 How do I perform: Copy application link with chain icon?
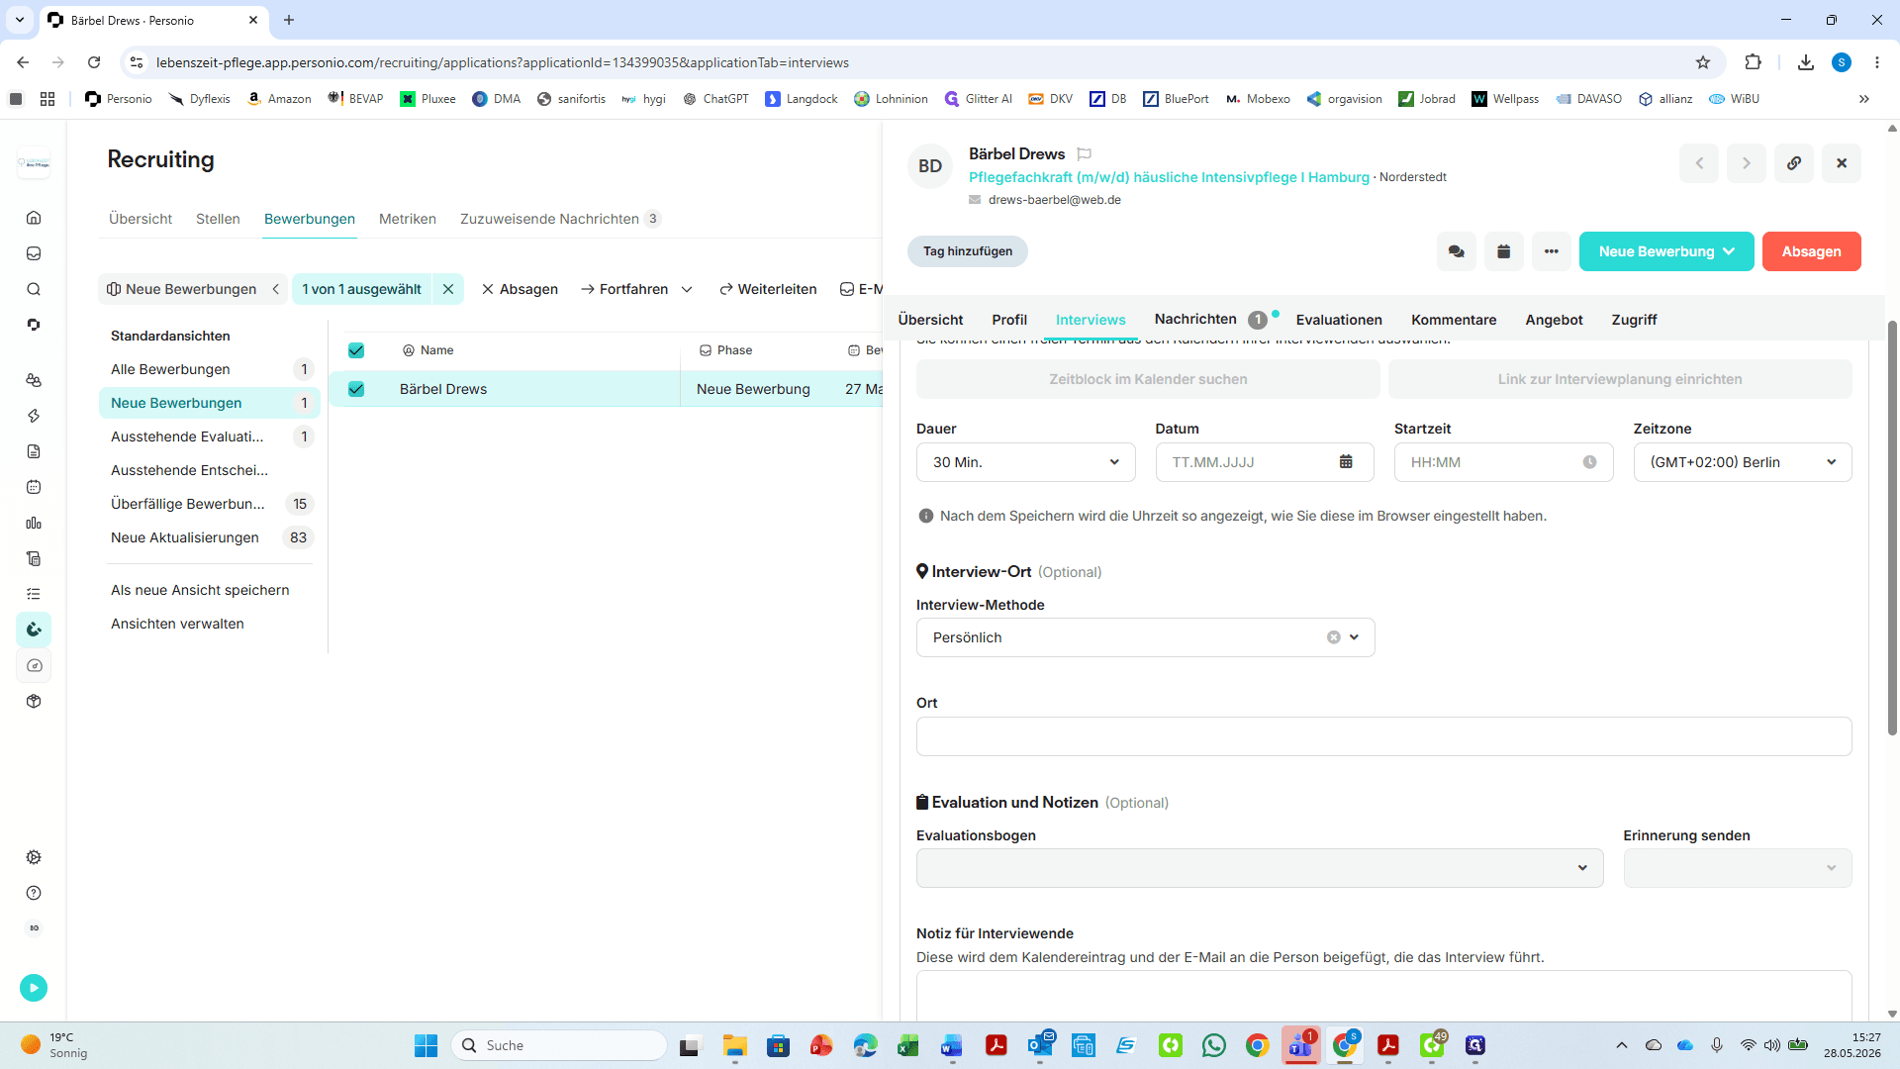[x=1794, y=163]
